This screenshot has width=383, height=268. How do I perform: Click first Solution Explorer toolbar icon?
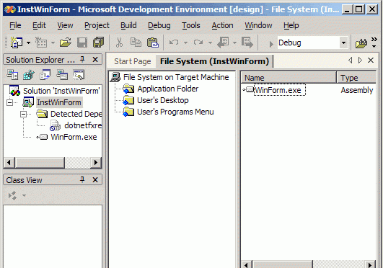[12, 75]
